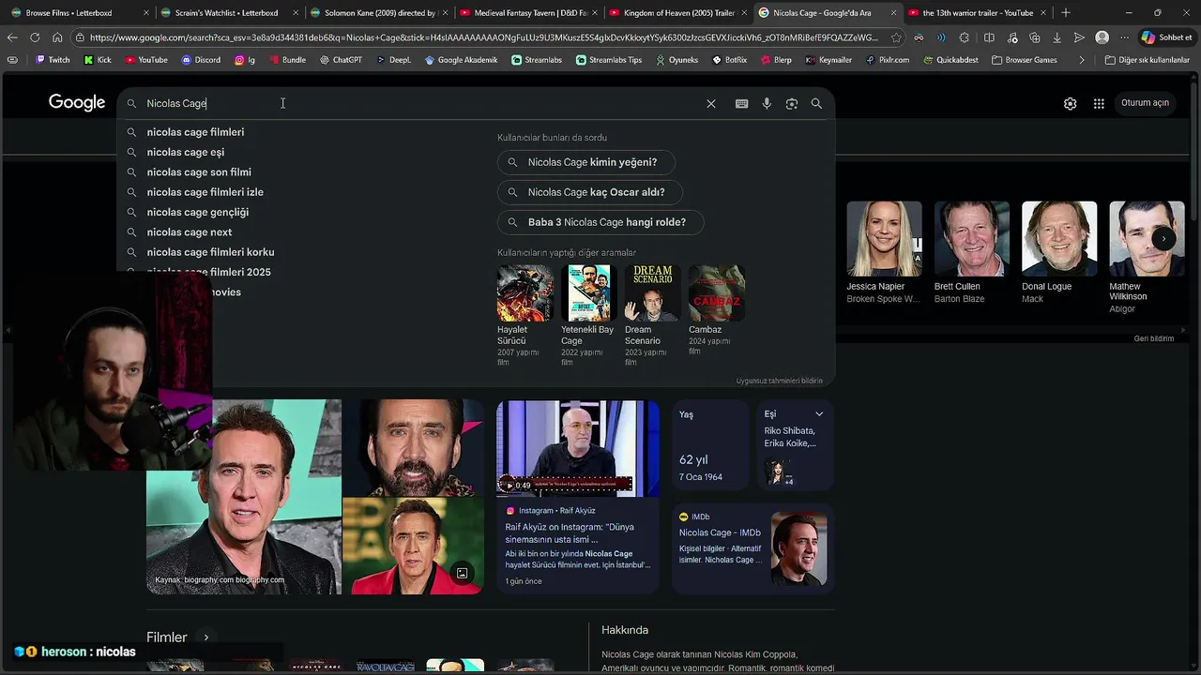The width and height of the screenshot is (1201, 675).
Task: Open the downloads icon in toolbar
Action: click(x=1057, y=37)
